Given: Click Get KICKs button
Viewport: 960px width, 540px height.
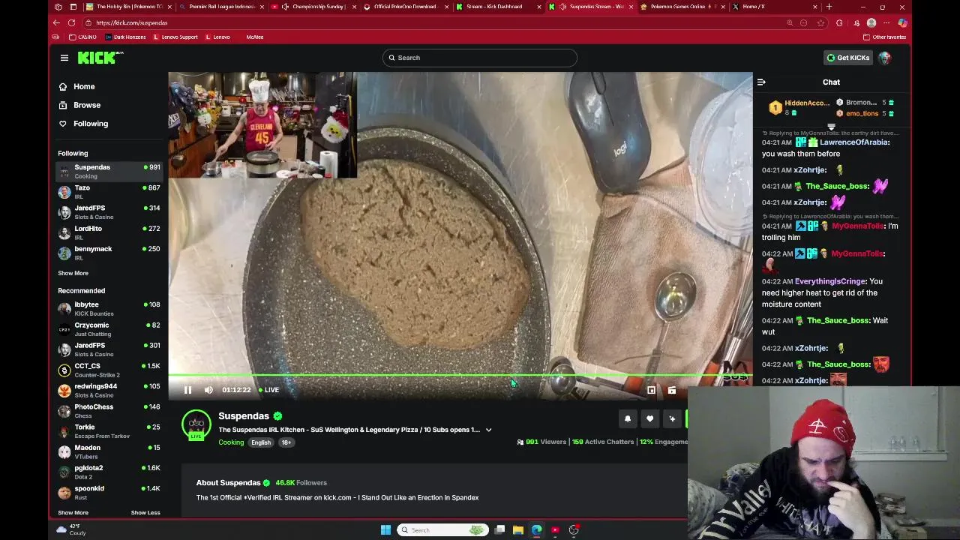Looking at the screenshot, I should (x=848, y=58).
